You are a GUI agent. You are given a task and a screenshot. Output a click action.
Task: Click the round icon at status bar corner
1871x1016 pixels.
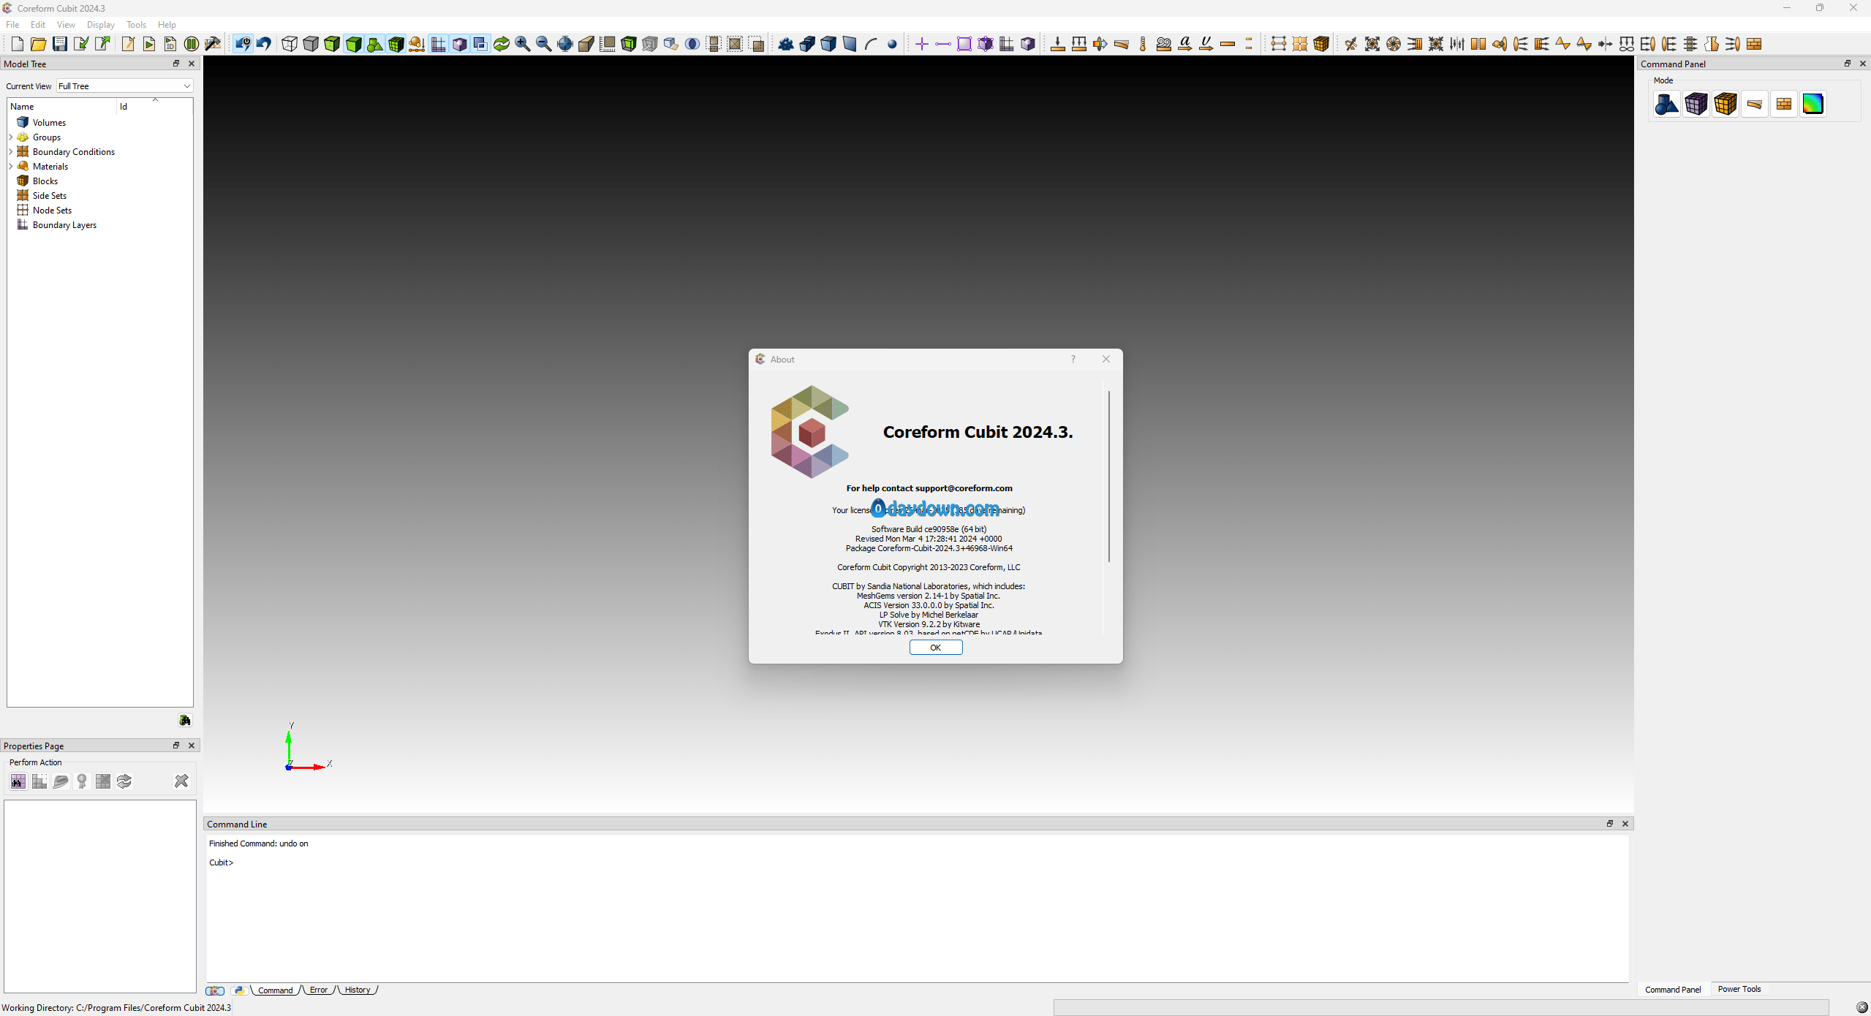(1862, 1008)
